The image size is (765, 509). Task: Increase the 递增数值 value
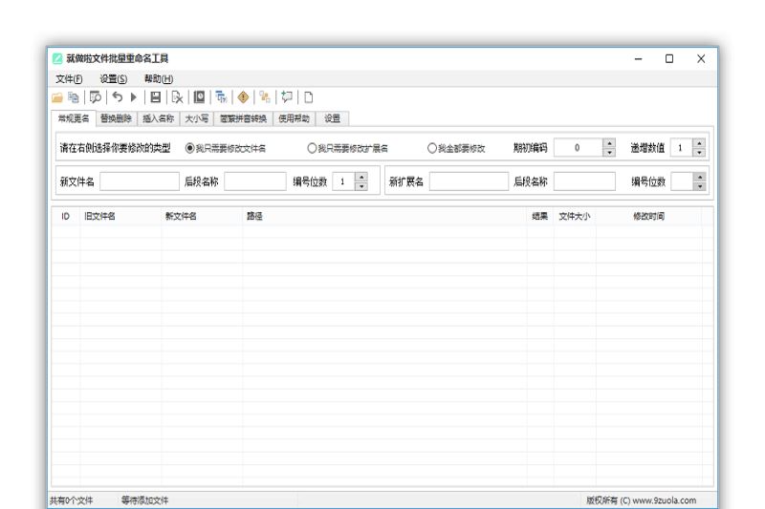[699, 143]
